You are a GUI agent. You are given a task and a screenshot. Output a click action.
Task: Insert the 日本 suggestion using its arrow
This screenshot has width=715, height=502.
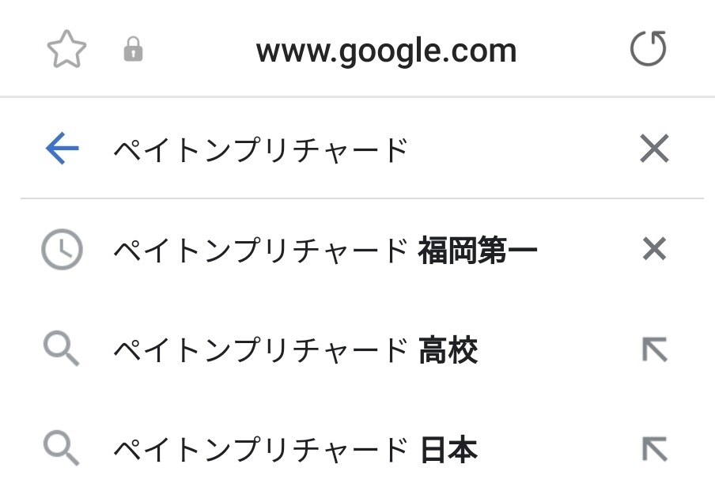654,449
